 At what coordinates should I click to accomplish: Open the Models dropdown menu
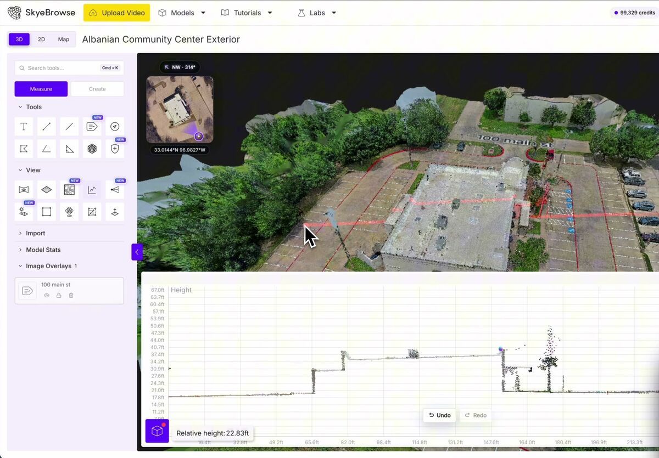(182, 13)
